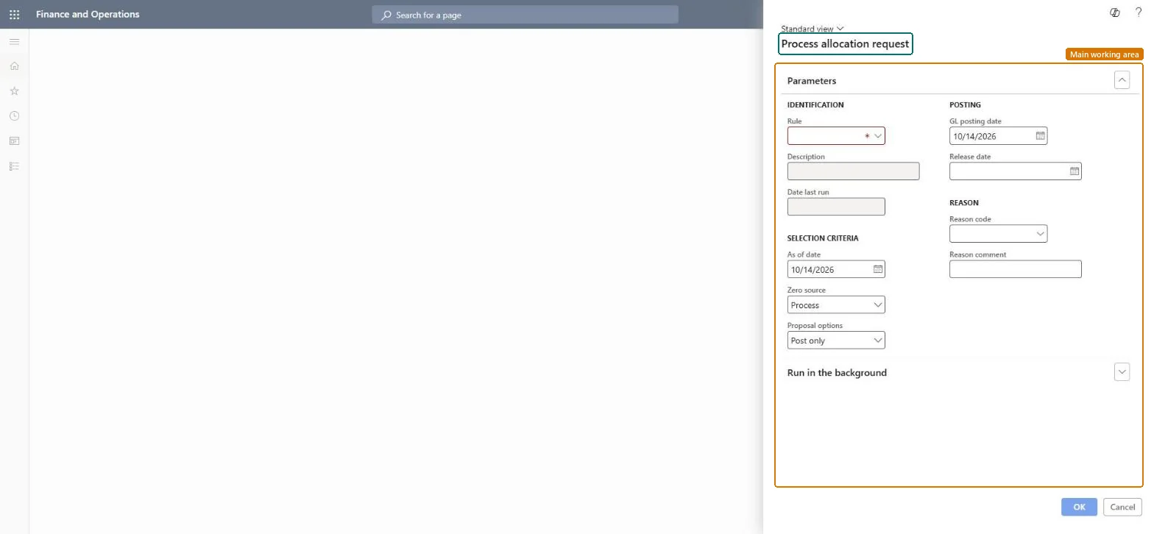Click the OK button
1154x534 pixels.
coord(1079,507)
